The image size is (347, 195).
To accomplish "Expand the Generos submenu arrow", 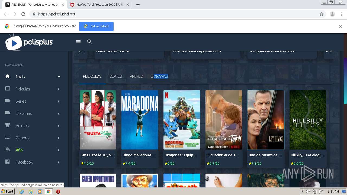I will (x=59, y=138).
